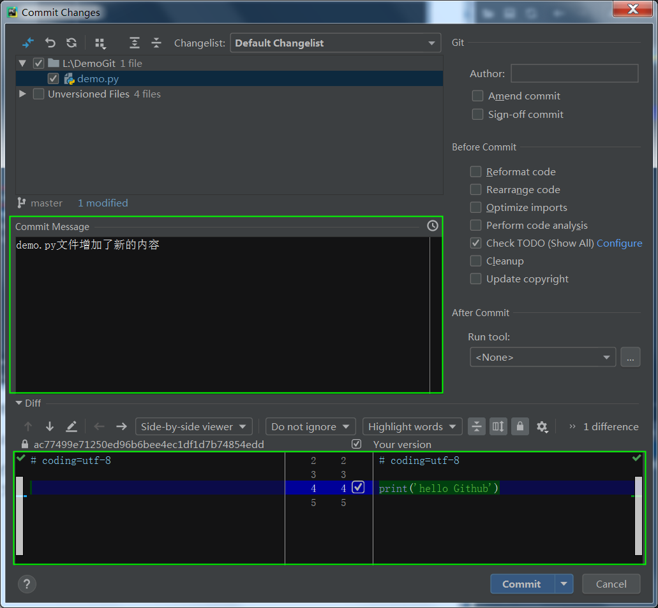
Task: Click the Commit button
Action: point(521,584)
